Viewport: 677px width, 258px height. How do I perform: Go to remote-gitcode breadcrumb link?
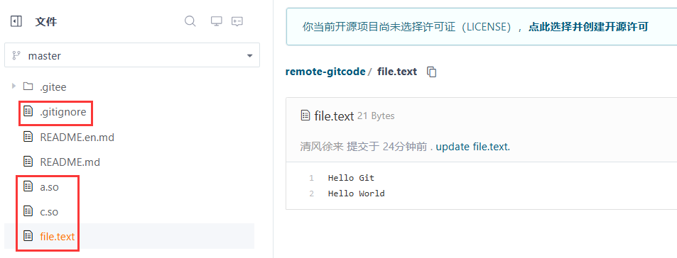click(x=325, y=72)
